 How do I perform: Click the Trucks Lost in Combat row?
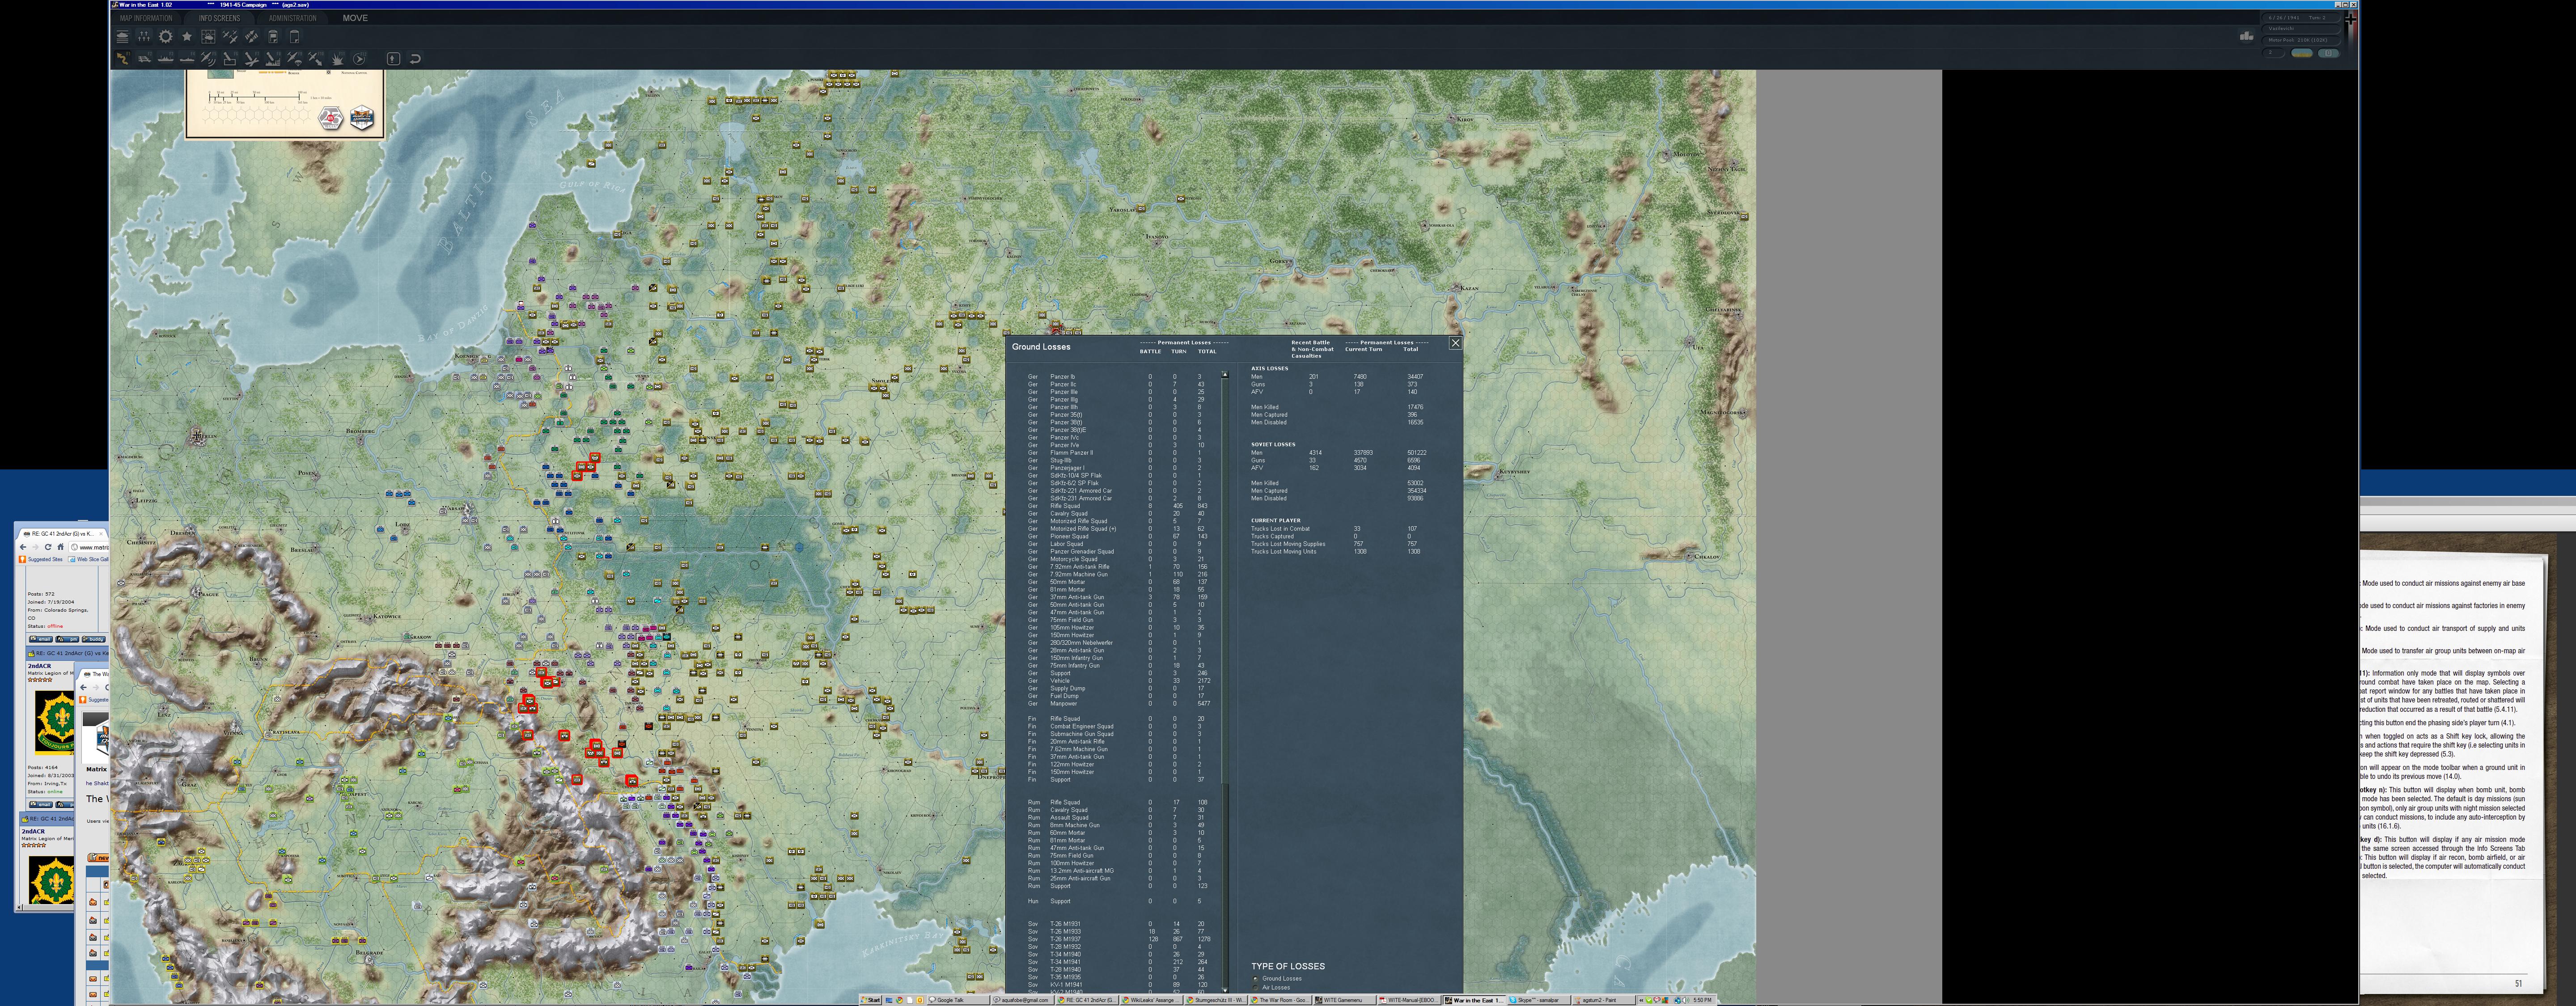pos(1335,529)
